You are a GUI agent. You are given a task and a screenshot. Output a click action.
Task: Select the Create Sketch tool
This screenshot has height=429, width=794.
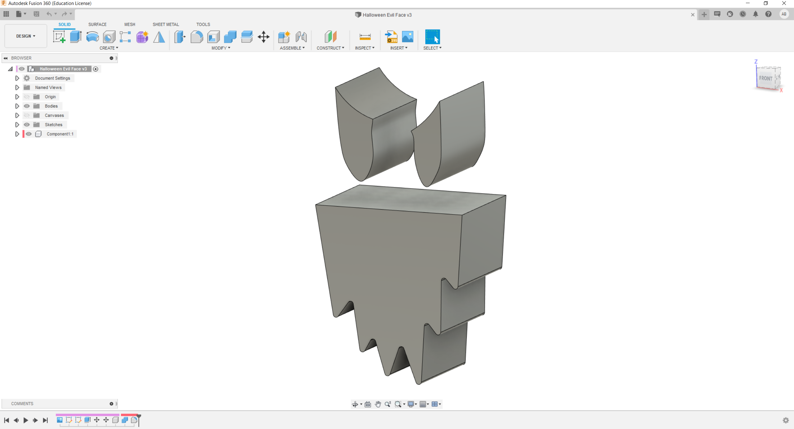tap(59, 37)
